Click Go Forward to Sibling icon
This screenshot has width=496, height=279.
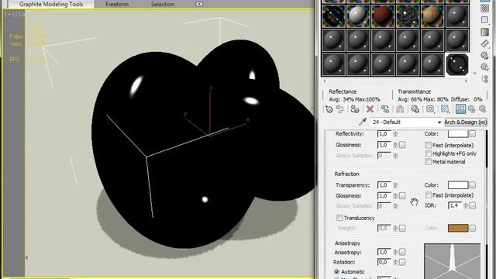click(x=482, y=109)
